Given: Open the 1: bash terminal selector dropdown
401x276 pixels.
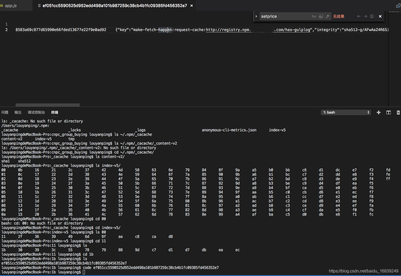Looking at the screenshot, I should tap(346, 112).
